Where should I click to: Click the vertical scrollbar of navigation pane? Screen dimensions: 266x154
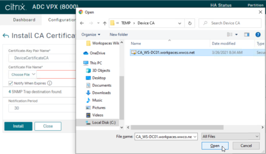(x=122, y=98)
